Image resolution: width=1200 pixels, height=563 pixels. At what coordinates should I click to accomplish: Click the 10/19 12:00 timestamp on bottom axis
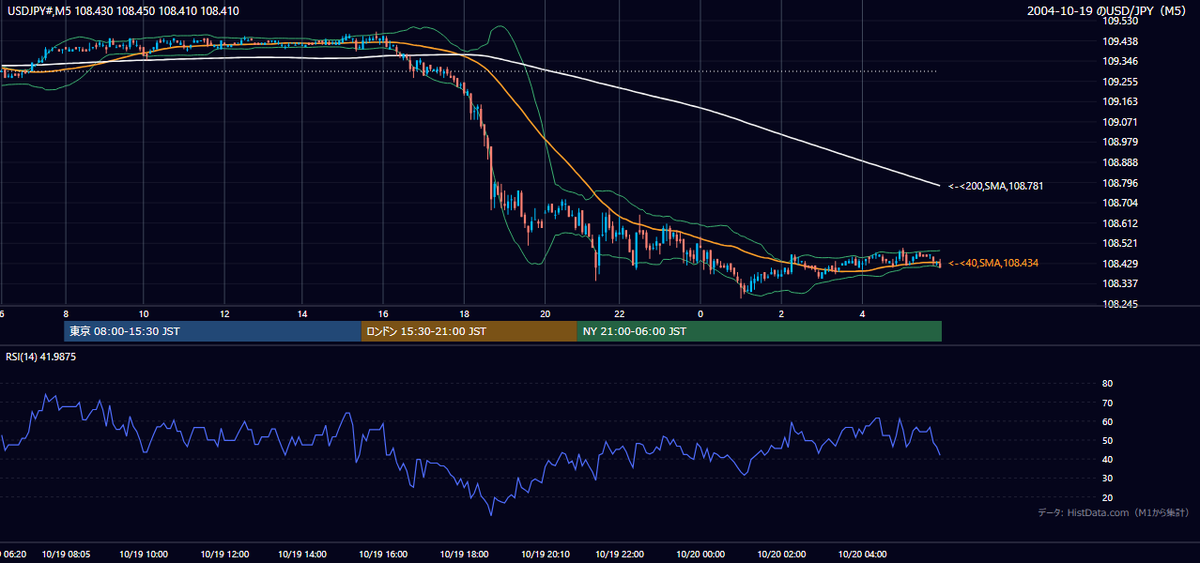tap(223, 555)
